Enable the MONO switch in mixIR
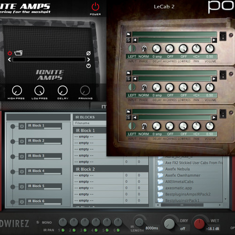 tap(38, 222)
